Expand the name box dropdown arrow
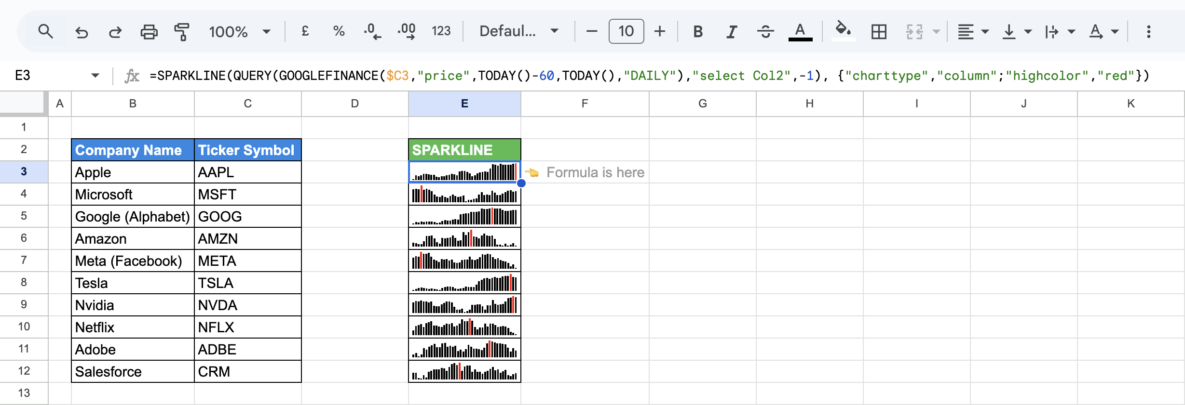The image size is (1185, 405). 95,76
